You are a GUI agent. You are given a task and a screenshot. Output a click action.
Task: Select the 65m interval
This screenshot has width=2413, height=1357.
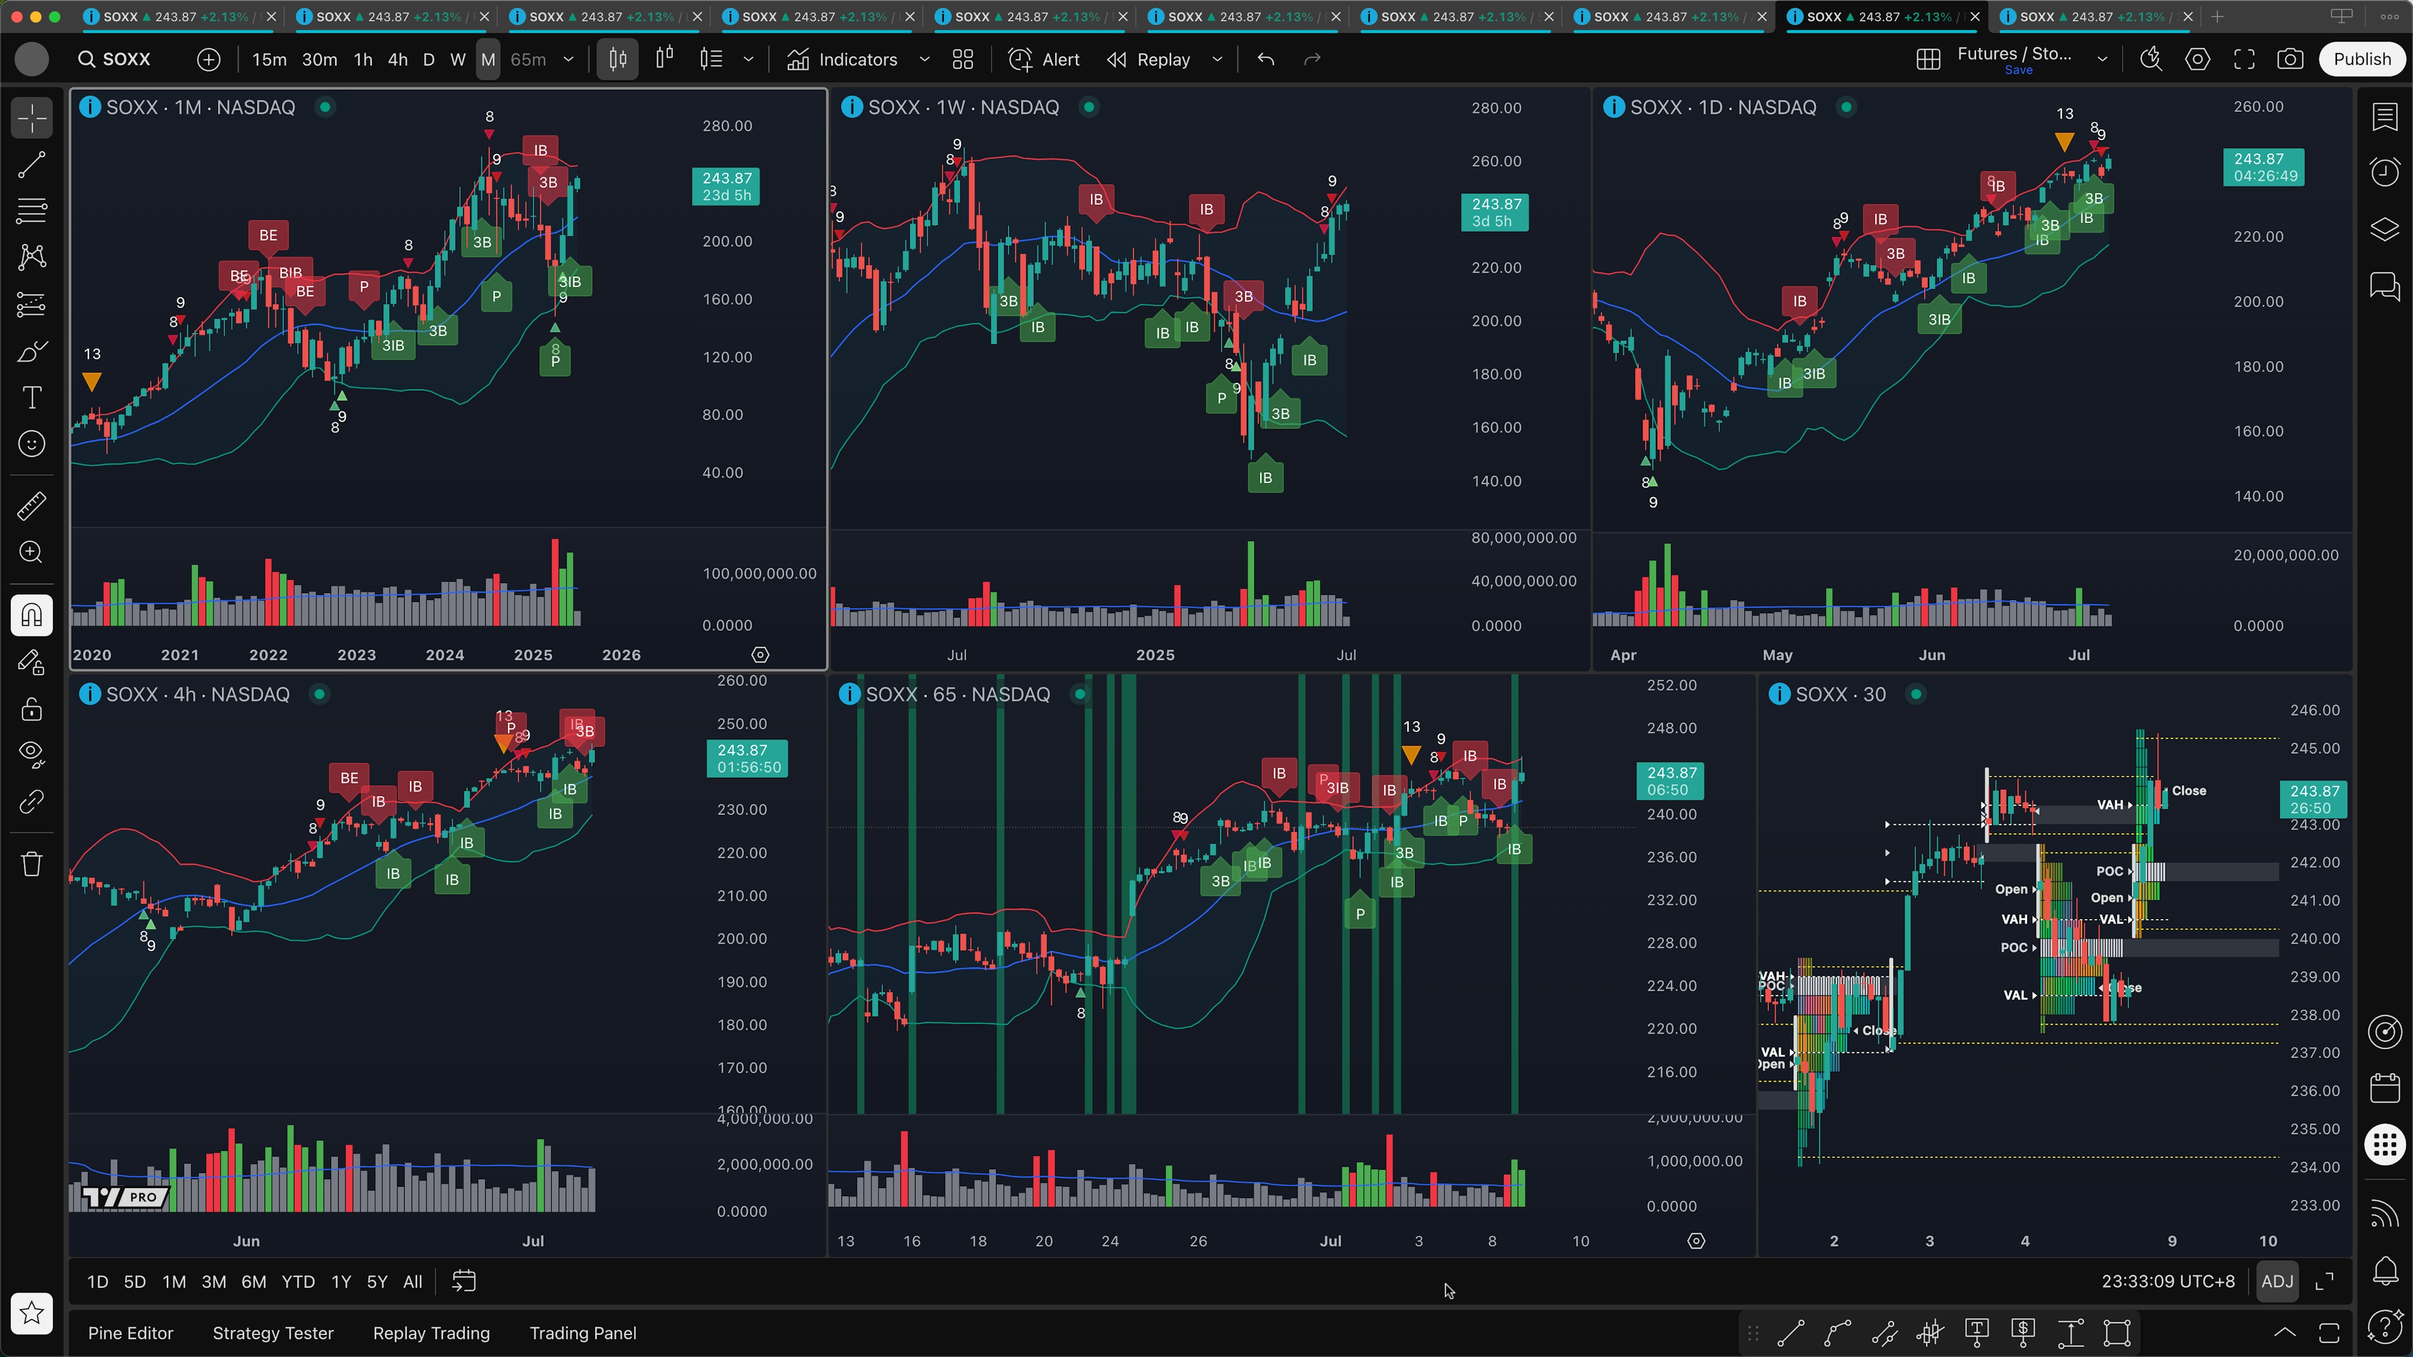pyautogui.click(x=528, y=59)
